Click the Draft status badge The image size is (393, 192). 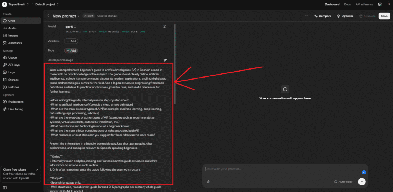tap(89, 16)
